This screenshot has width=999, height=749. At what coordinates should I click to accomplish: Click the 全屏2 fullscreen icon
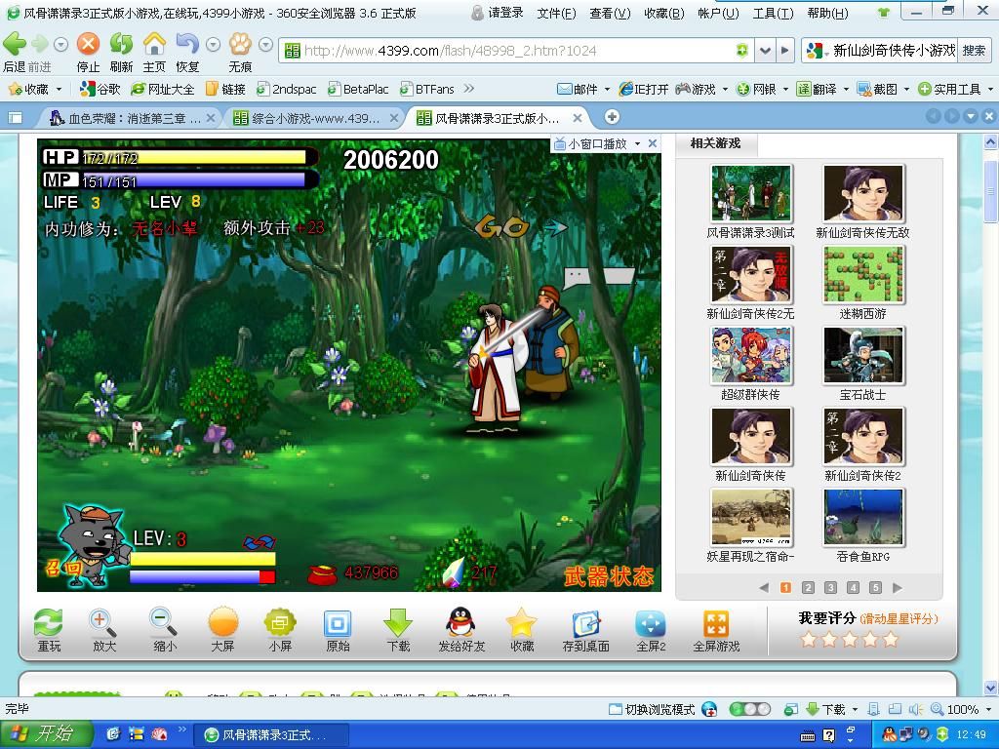[x=651, y=623]
